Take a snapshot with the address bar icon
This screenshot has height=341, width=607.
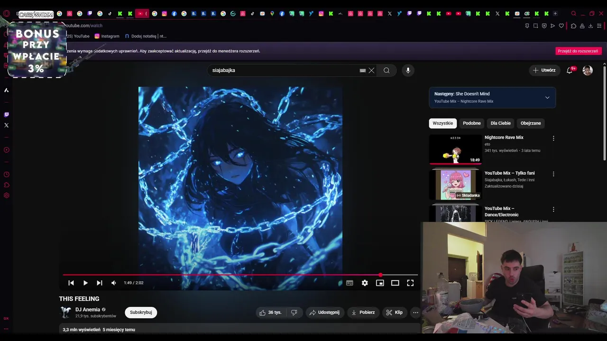[535, 26]
